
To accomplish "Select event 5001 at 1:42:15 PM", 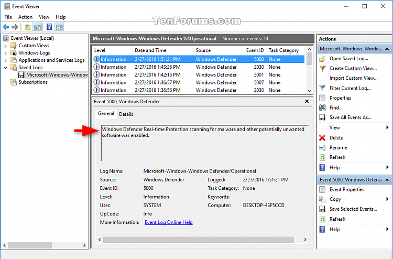I will [199, 75].
